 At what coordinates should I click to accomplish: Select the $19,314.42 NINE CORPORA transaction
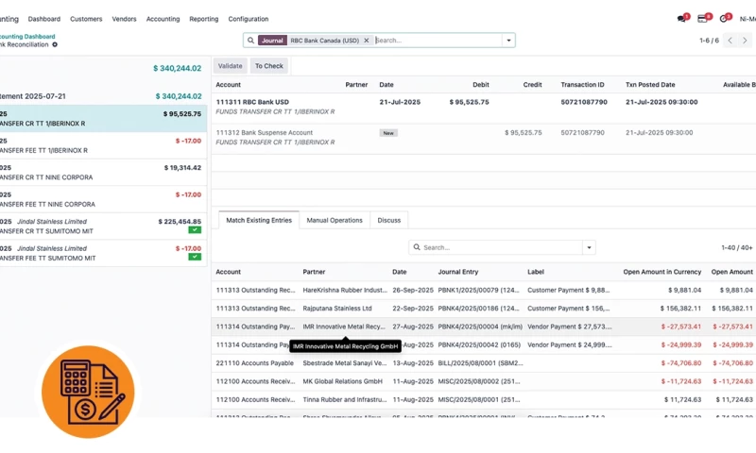point(101,172)
